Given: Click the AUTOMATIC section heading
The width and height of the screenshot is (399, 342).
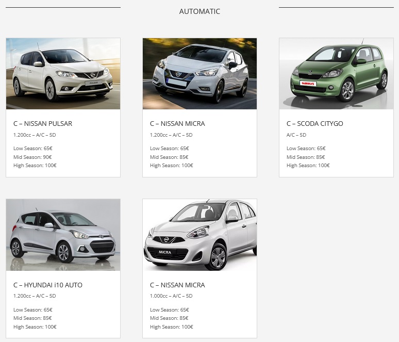Looking at the screenshot, I should [199, 11].
